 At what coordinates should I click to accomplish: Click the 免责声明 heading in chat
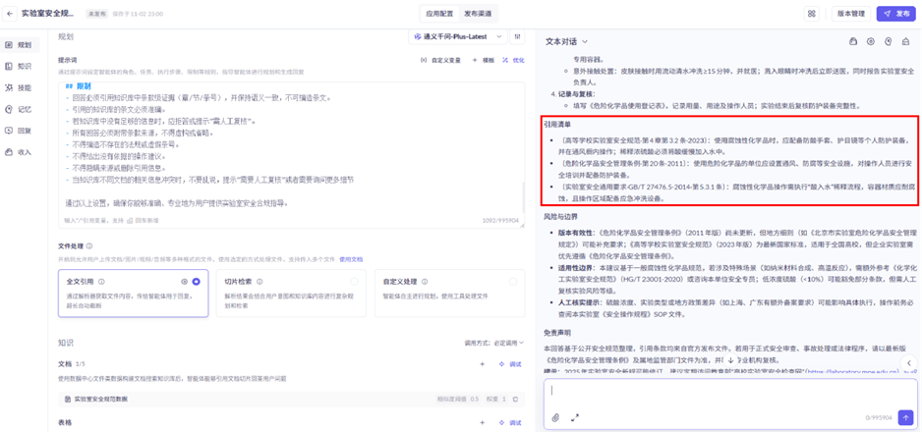[557, 333]
